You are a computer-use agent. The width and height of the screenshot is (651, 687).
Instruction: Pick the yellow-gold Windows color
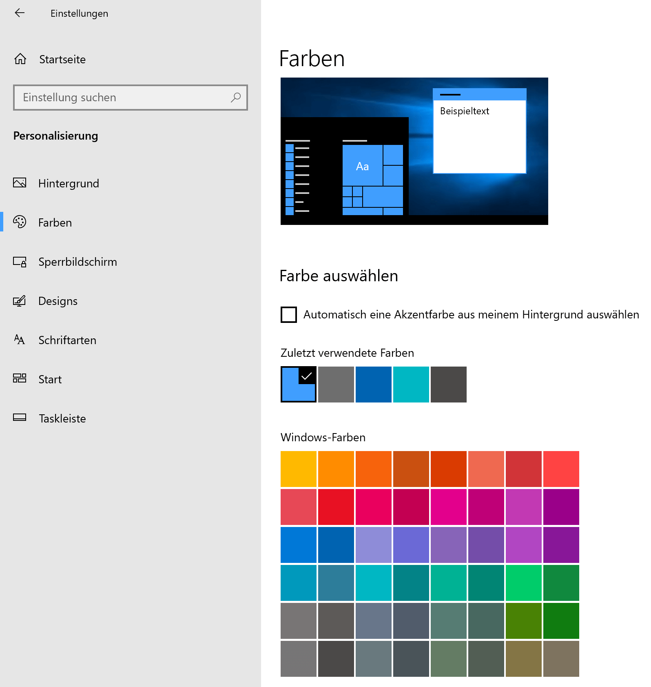[x=299, y=469]
